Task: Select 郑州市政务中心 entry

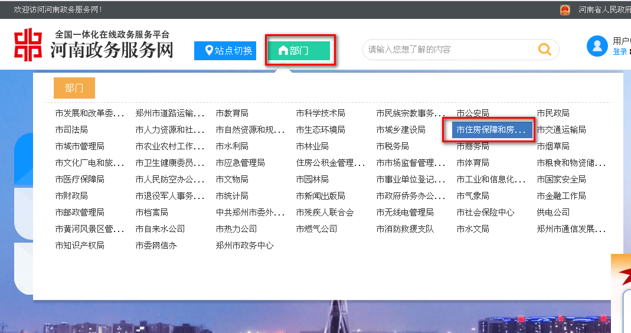Action: (x=245, y=245)
